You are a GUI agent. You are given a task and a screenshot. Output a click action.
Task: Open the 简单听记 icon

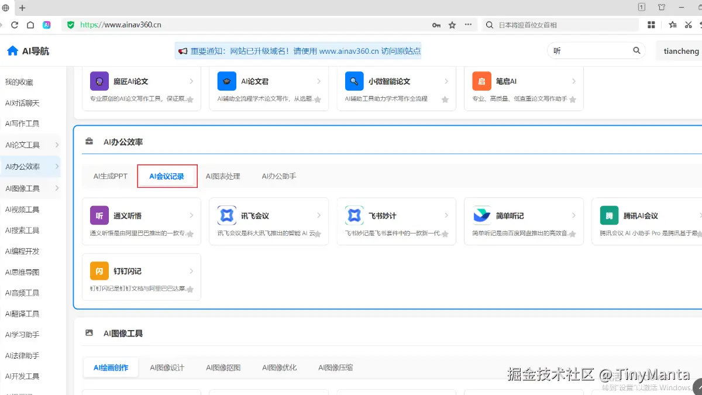pos(481,215)
